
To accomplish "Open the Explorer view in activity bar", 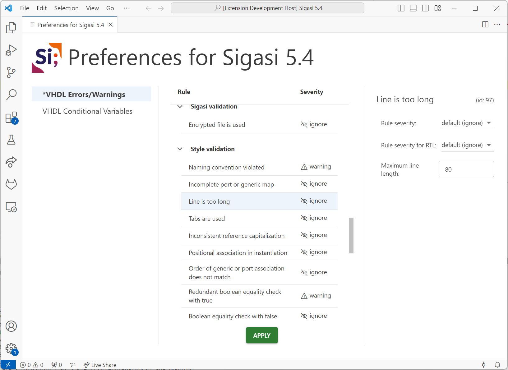I will (11, 28).
